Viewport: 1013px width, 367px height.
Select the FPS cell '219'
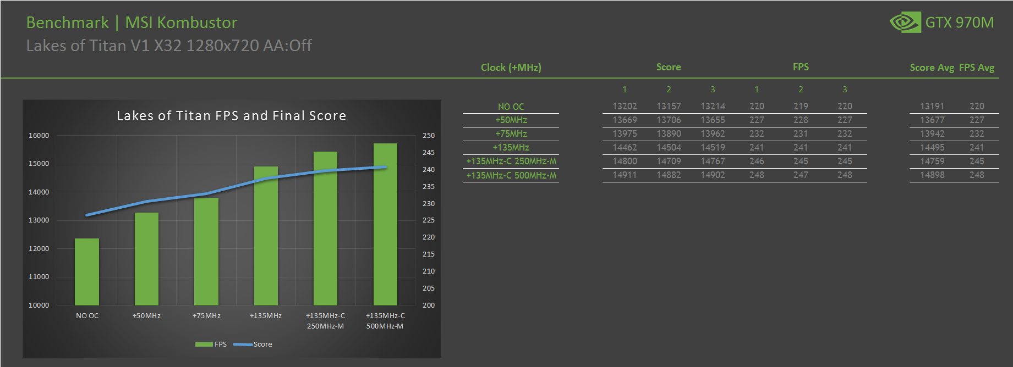coord(801,107)
